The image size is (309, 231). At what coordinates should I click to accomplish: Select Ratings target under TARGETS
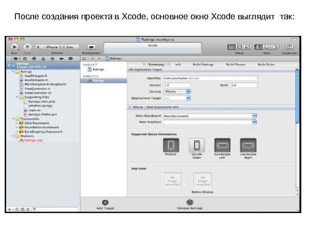[x=104, y=81]
